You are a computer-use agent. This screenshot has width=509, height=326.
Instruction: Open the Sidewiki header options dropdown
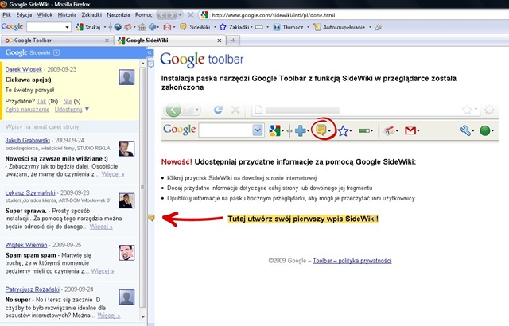coord(56,52)
